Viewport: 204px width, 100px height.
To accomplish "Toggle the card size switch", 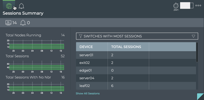I will click(187, 6).
